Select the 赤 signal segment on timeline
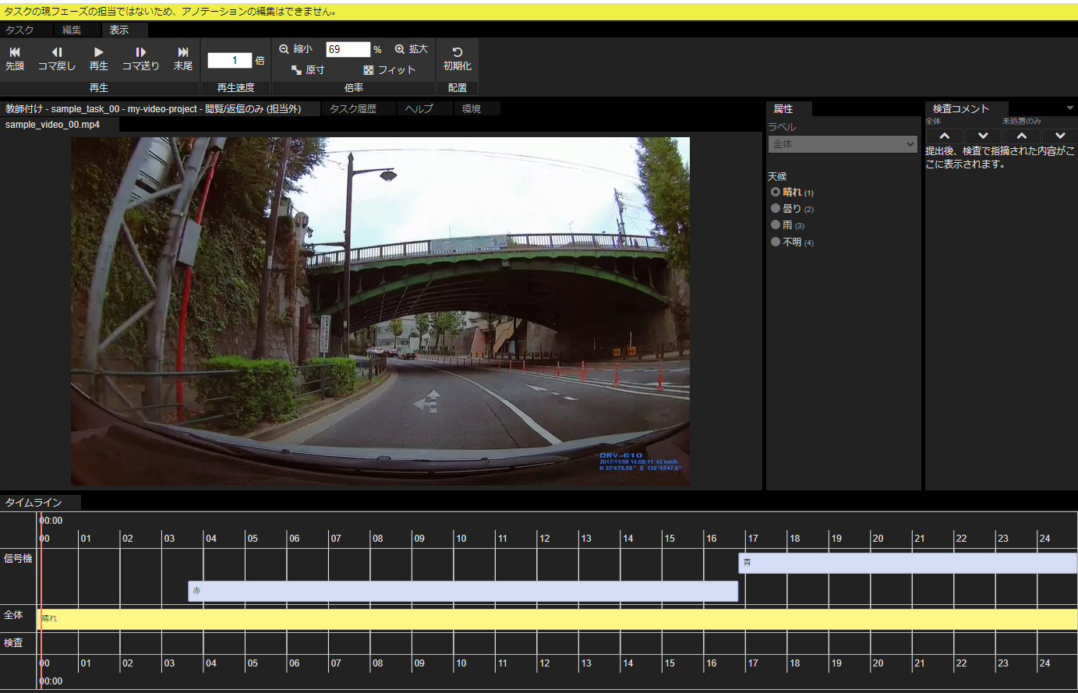Viewport: 1078px width, 693px height. click(x=462, y=591)
